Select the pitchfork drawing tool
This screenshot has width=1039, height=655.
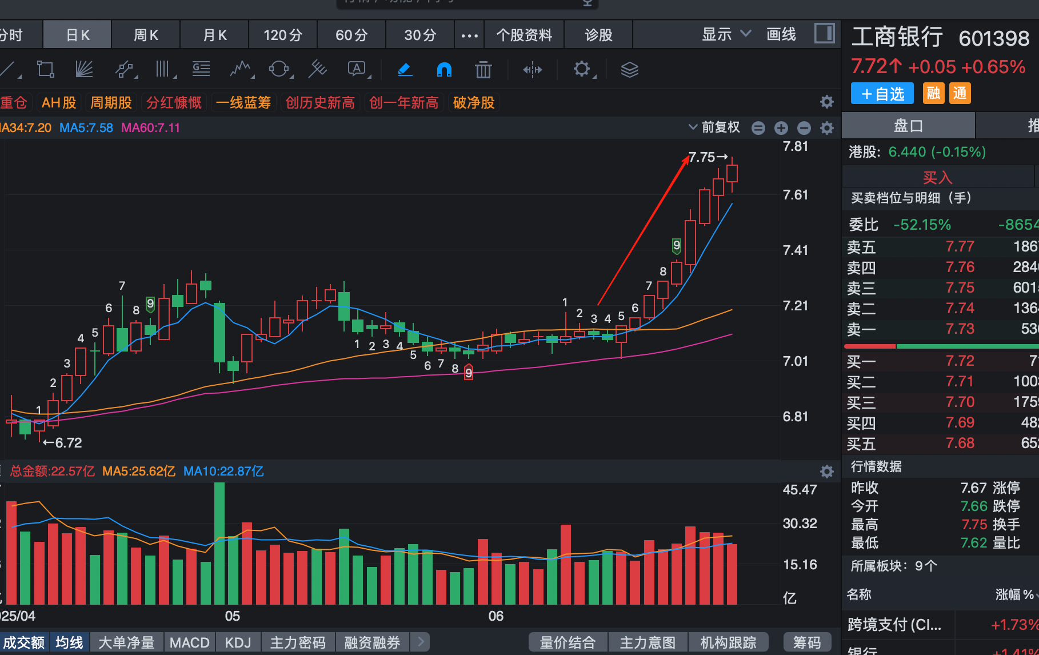(x=318, y=69)
